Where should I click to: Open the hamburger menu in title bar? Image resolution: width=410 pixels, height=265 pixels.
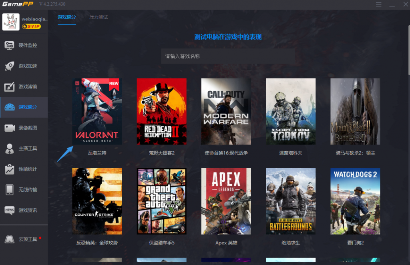tap(379, 4)
